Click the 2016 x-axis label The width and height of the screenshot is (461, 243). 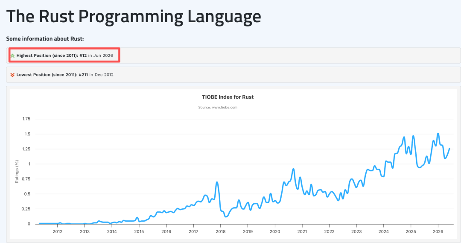(166, 231)
